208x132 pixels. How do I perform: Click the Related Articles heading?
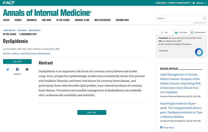tap(169, 69)
